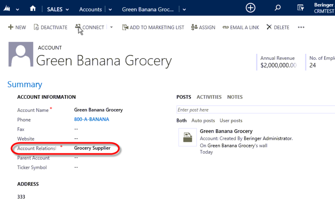Show only Auto posts

(203, 120)
